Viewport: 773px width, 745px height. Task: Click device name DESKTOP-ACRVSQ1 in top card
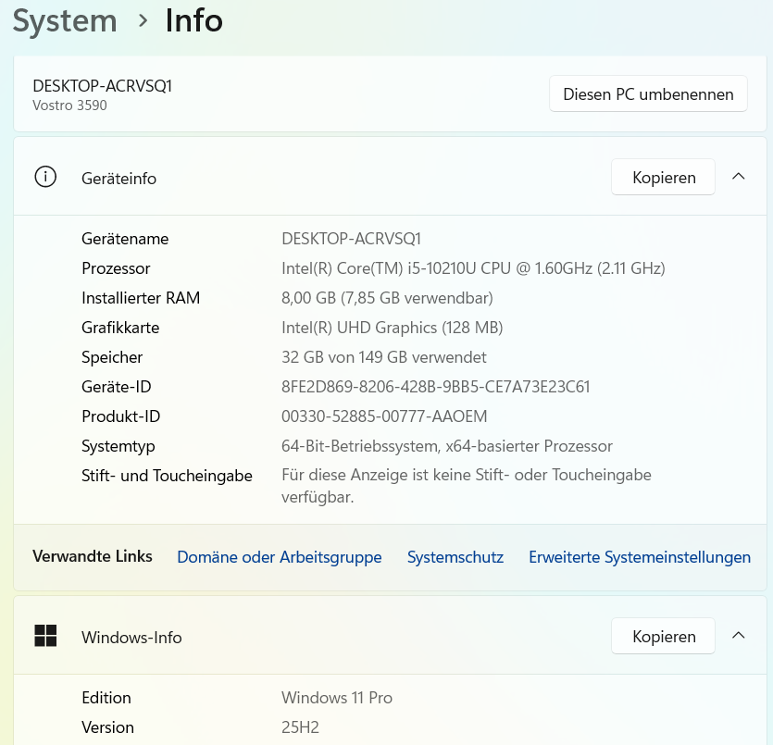[x=102, y=86]
